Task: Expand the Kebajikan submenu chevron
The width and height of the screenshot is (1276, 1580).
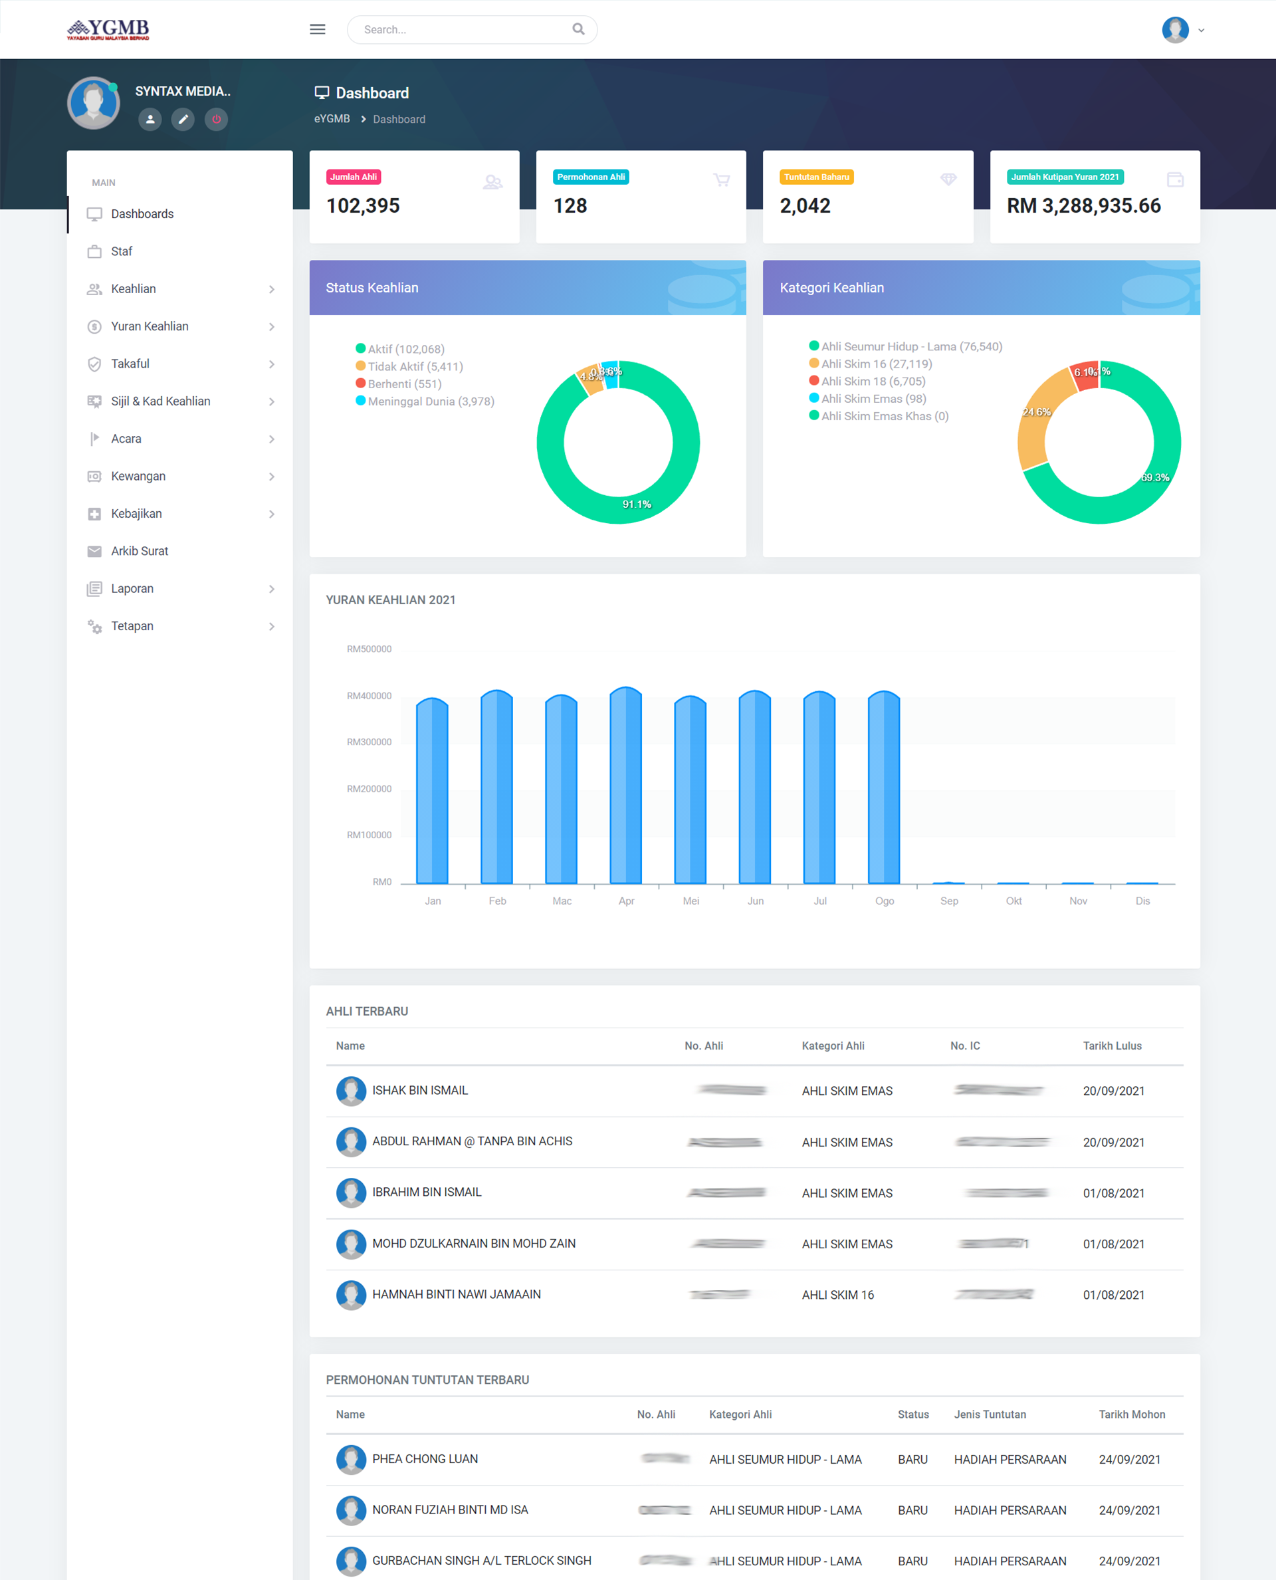Action: pyautogui.click(x=271, y=514)
